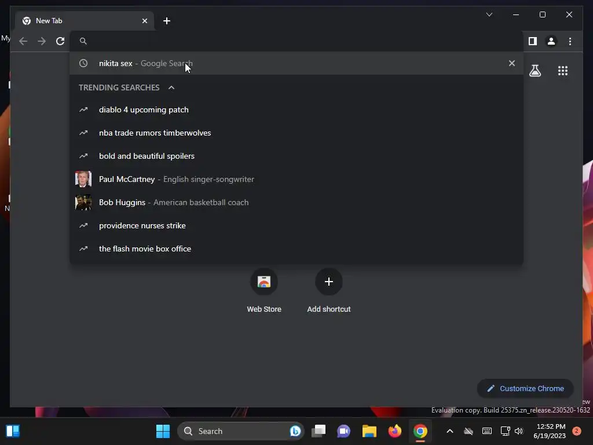
Task: Open Chrome's side panel
Action: click(x=533, y=41)
